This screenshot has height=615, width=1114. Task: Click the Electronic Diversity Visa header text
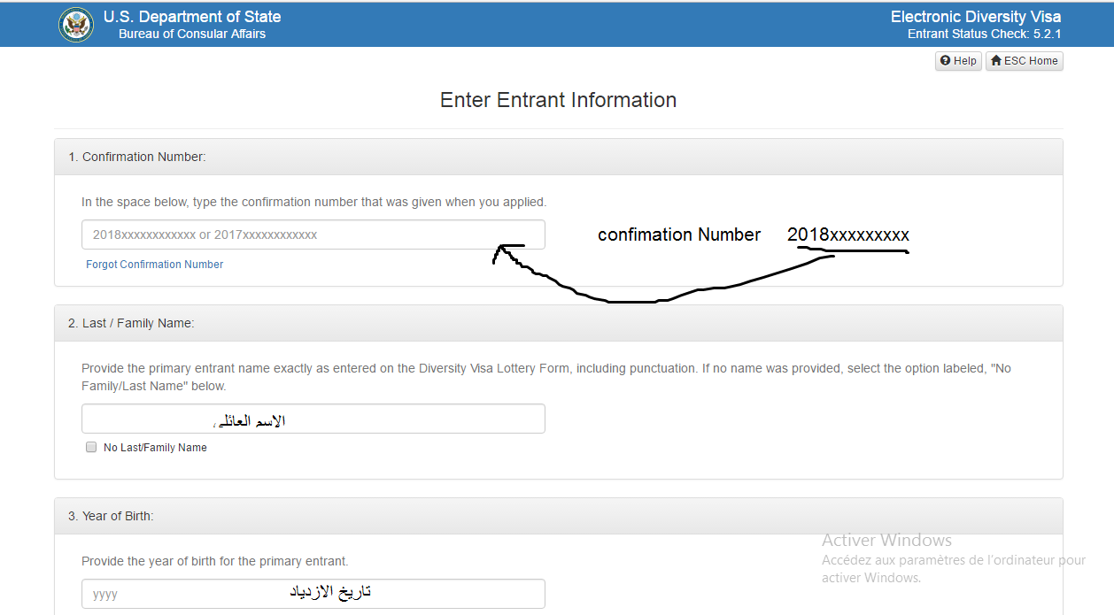[976, 17]
